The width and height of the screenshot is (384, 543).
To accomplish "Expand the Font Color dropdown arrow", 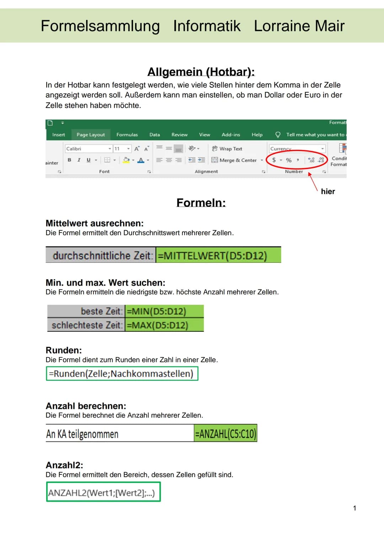I will pyautogui.click(x=148, y=160).
